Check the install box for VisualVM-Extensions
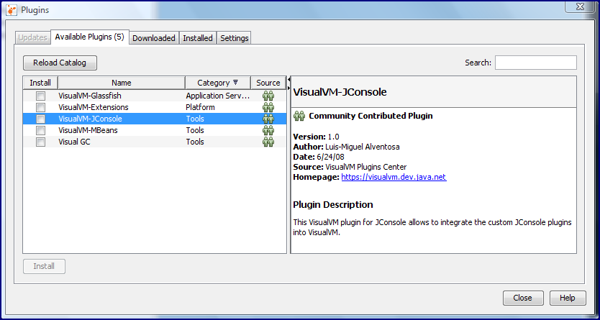 [40, 107]
